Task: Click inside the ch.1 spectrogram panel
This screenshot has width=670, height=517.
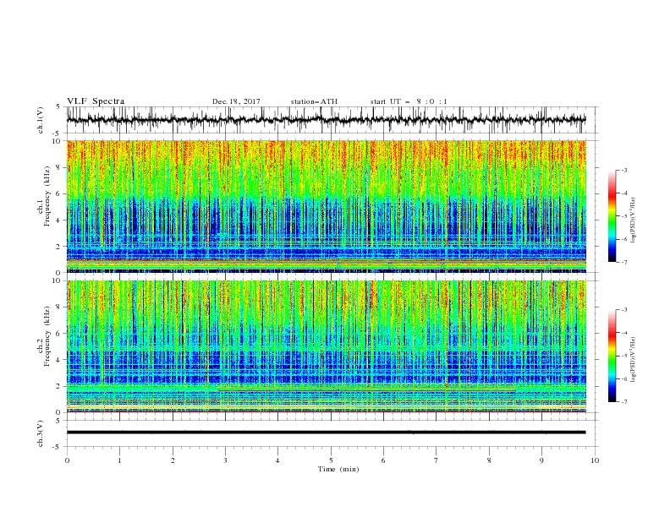Action: click(x=327, y=206)
